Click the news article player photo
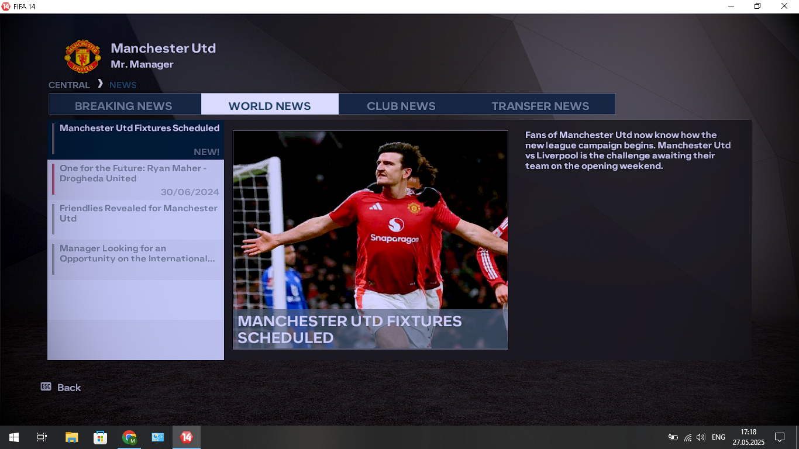The height and width of the screenshot is (449, 799). point(370,240)
